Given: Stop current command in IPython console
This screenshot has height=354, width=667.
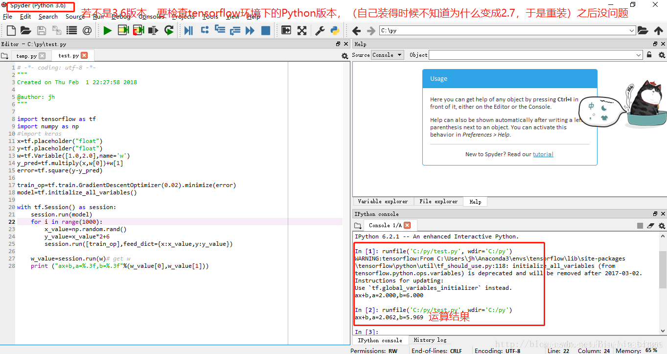Looking at the screenshot, I should pyautogui.click(x=640, y=226).
